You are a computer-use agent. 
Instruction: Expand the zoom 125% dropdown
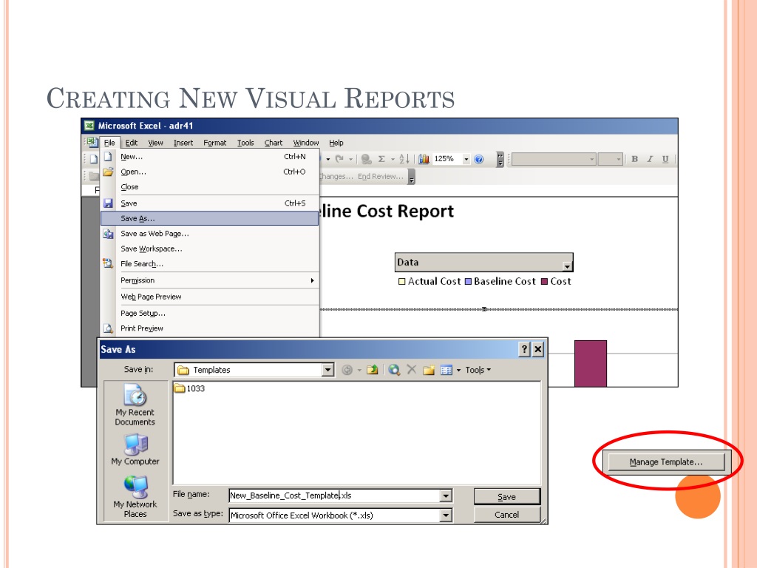[466, 159]
